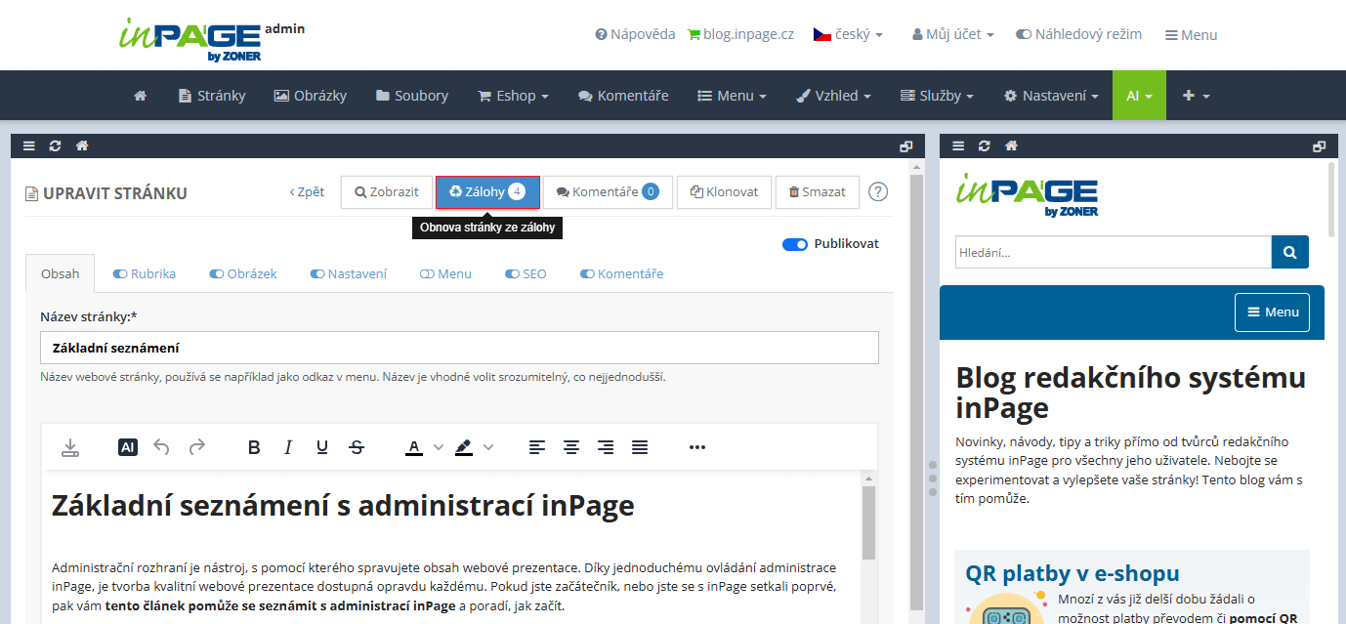Switch to the SEO tab
Viewport: 1346px width, 624px height.
coord(526,273)
